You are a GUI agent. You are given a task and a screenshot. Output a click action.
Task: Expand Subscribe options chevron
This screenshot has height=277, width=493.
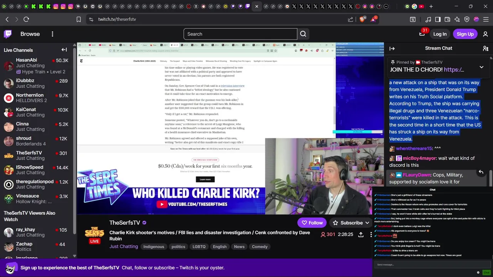367,223
